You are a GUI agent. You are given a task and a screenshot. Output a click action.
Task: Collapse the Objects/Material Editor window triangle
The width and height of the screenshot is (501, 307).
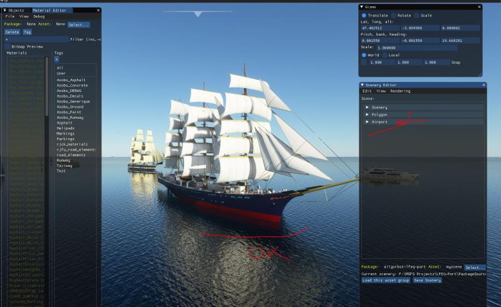point(5,10)
